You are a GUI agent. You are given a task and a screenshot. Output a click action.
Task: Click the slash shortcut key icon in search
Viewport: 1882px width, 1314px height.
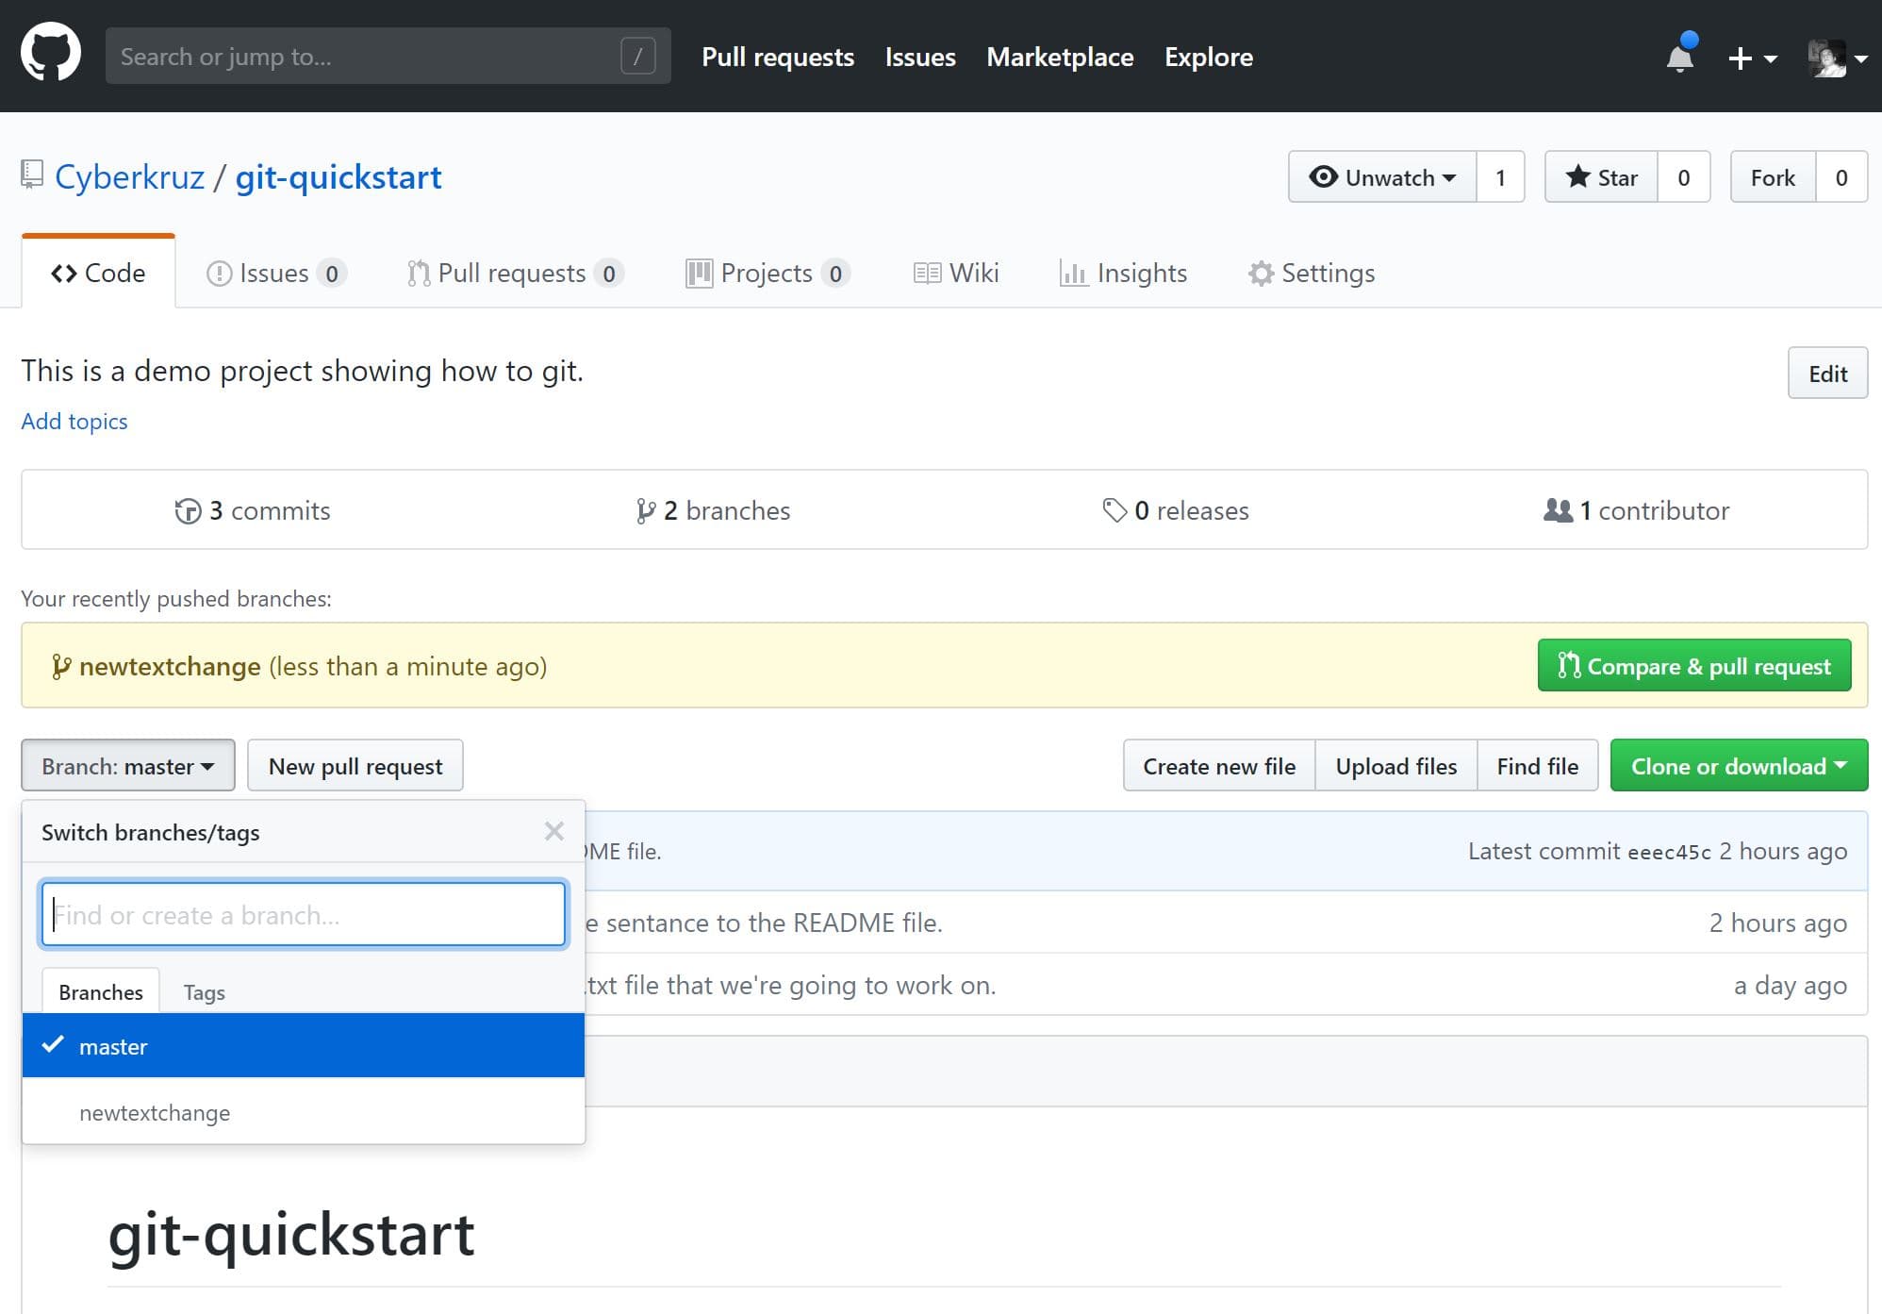(638, 56)
